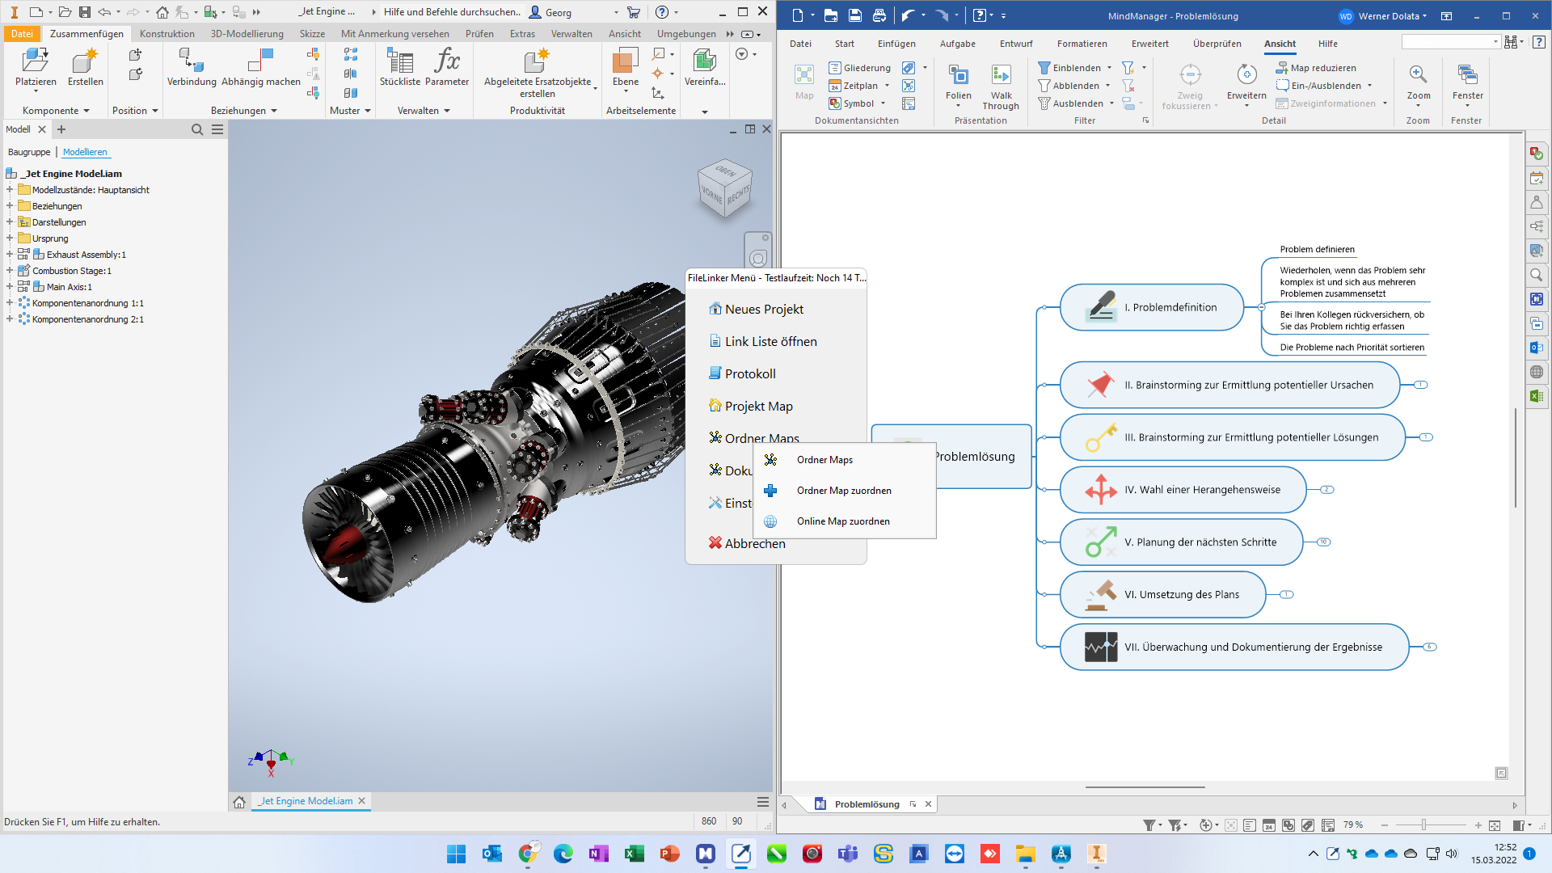Click search icon in Inventor model browser
The width and height of the screenshot is (1552, 873).
(197, 129)
